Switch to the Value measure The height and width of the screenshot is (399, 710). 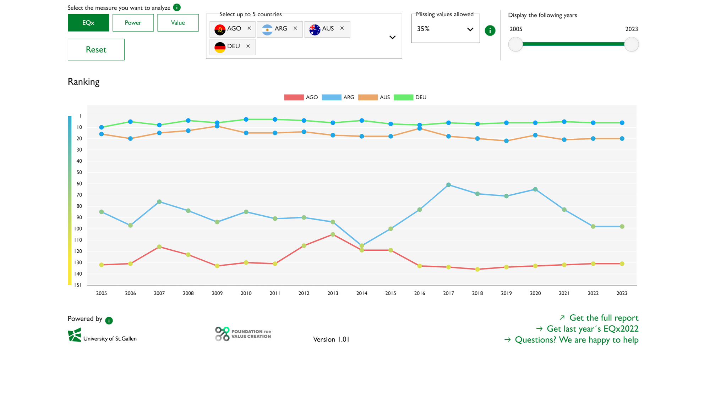pos(178,22)
